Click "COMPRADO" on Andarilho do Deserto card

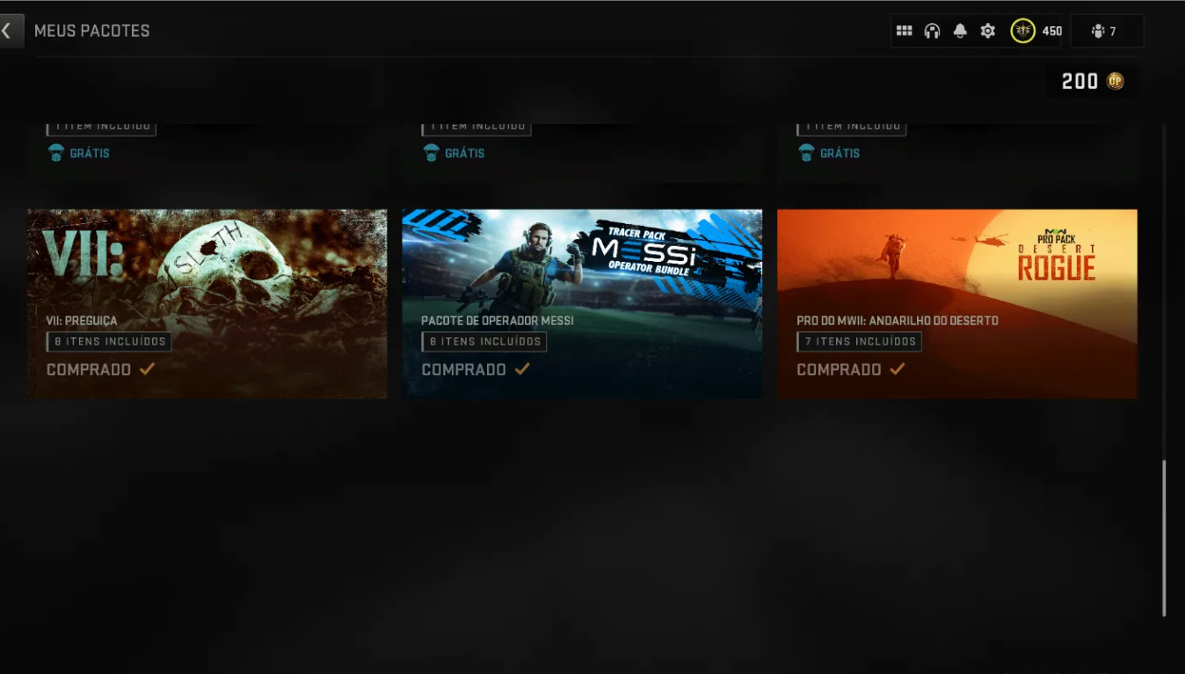(x=840, y=370)
